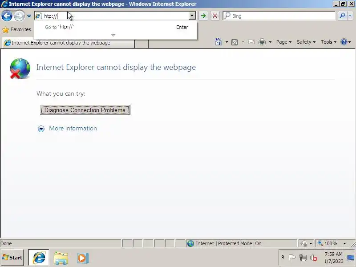This screenshot has width=356, height=267.
Task: Expand the More information arrow icon
Action: pos(41,129)
